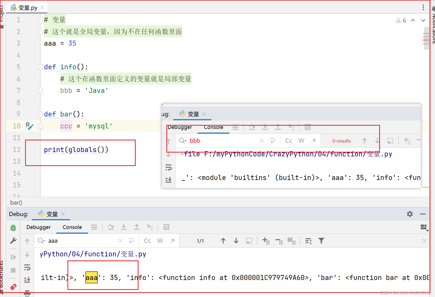Image resolution: width=435 pixels, height=297 pixels.
Task: Unselect occurrence
Action: point(279,241)
